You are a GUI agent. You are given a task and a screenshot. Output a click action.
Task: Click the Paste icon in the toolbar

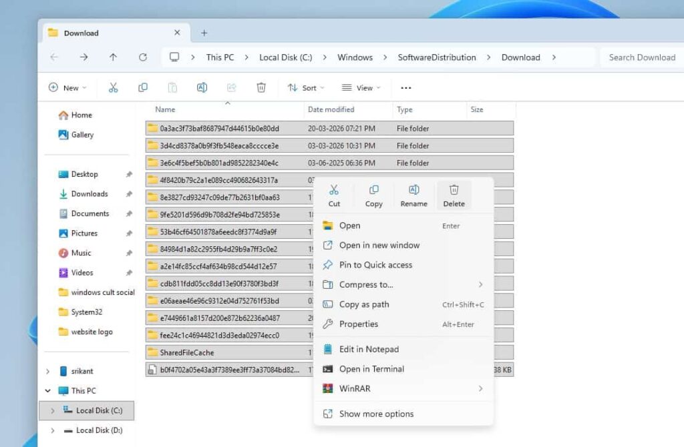[x=172, y=87]
